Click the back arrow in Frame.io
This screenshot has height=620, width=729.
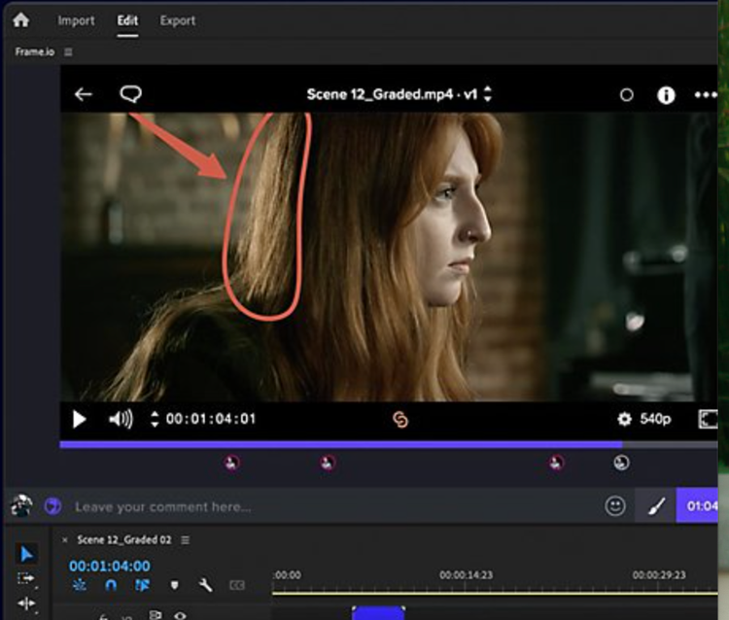[x=84, y=94]
